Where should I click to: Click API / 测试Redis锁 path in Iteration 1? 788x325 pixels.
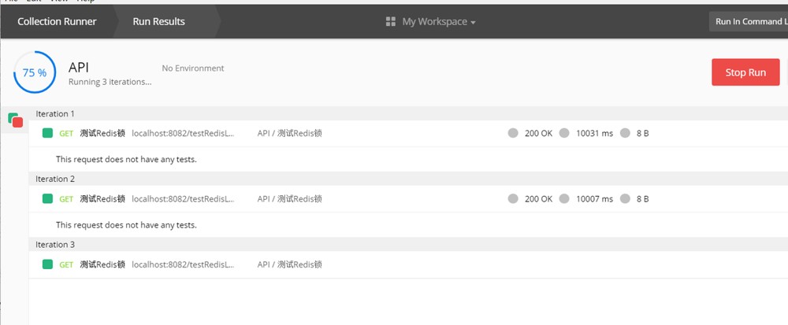tap(289, 134)
